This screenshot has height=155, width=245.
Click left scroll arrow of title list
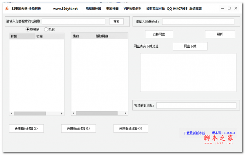click(x=11, y=113)
